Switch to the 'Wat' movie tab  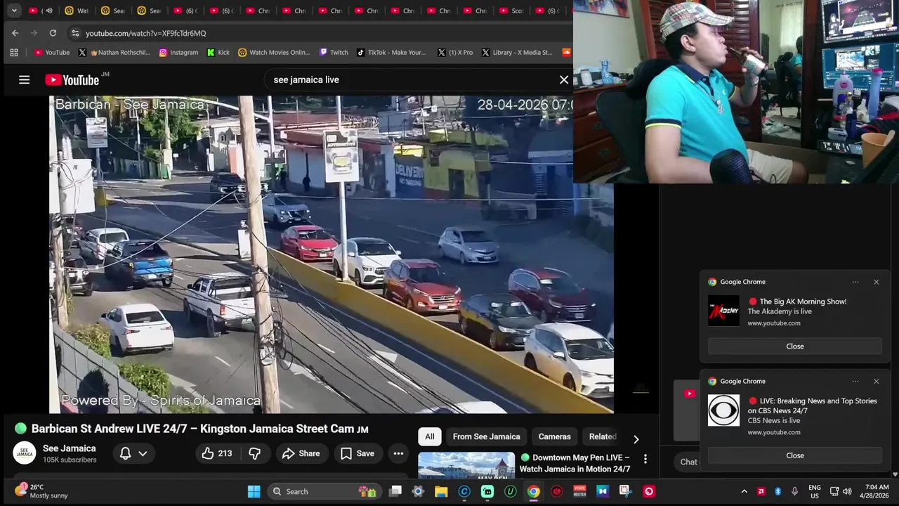click(x=76, y=11)
